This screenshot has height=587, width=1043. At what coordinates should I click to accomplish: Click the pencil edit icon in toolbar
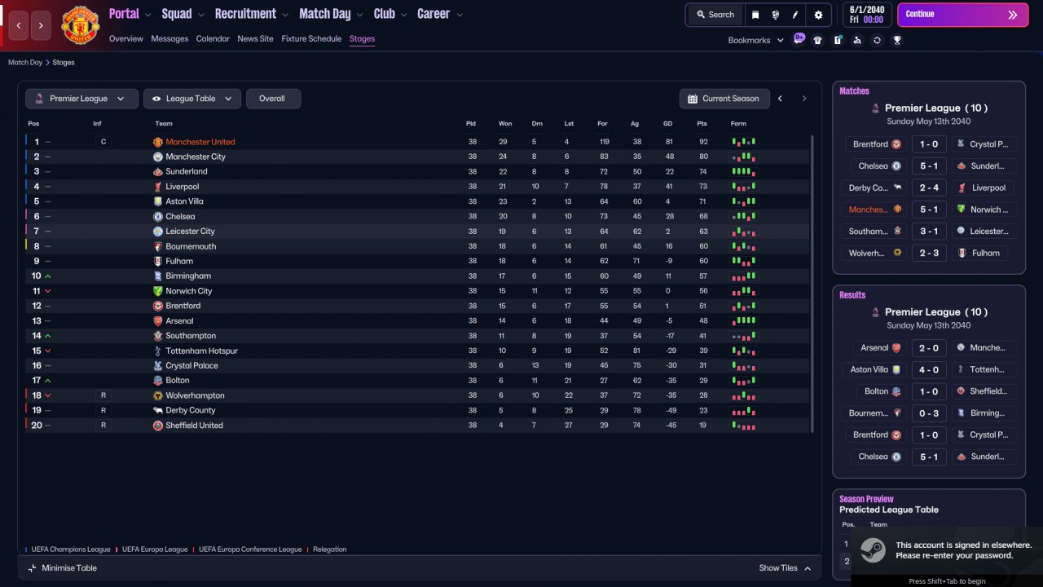(x=795, y=15)
